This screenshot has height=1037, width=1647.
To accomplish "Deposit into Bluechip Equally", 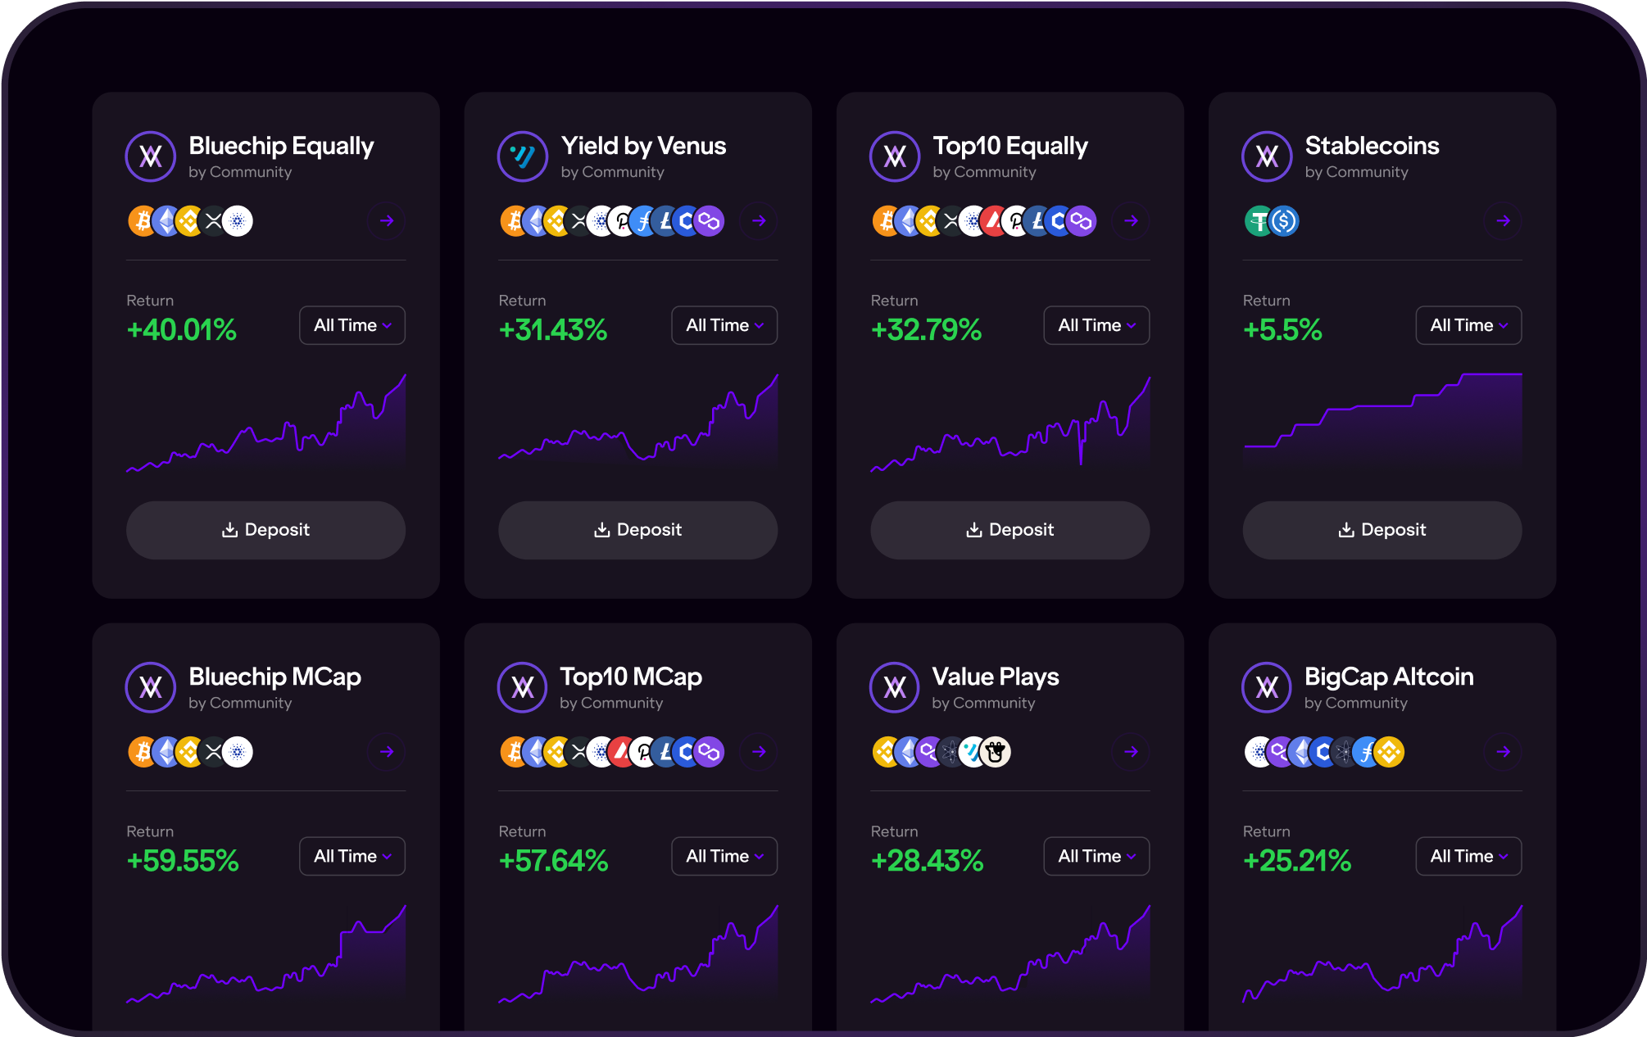I will click(x=265, y=530).
